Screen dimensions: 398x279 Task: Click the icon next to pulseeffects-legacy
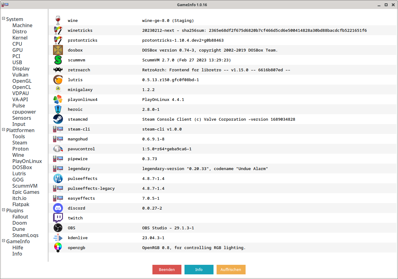[x=58, y=188]
